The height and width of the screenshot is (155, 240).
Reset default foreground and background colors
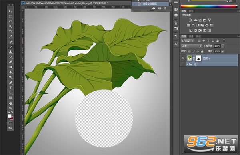(8, 112)
